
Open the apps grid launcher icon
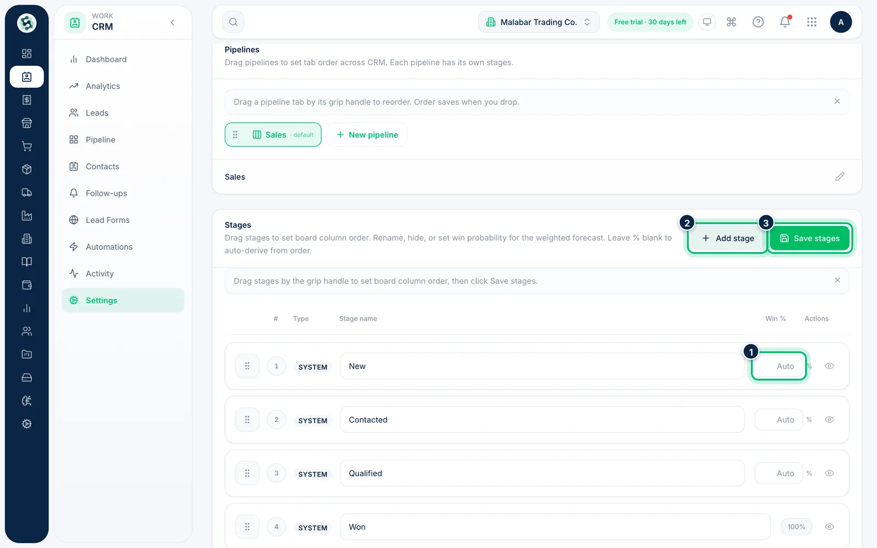(x=812, y=22)
